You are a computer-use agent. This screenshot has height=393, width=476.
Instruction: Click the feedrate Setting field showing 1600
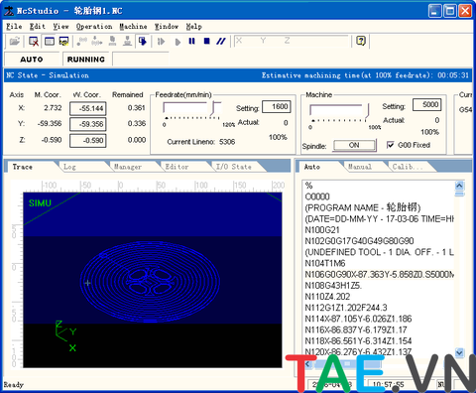(x=277, y=106)
